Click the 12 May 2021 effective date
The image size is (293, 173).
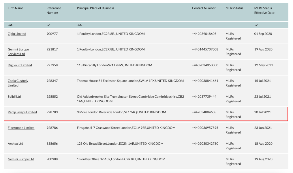point(264,65)
